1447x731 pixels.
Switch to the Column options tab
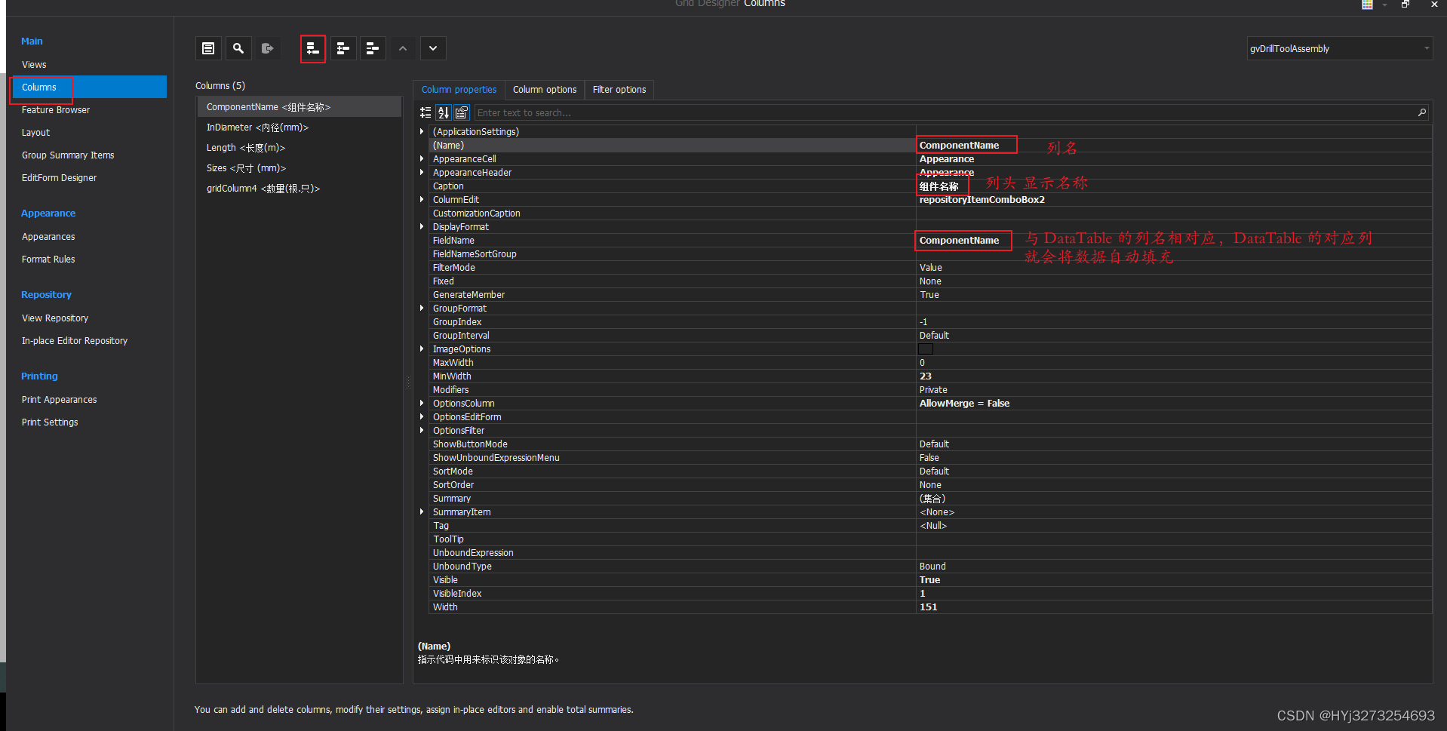pos(544,89)
